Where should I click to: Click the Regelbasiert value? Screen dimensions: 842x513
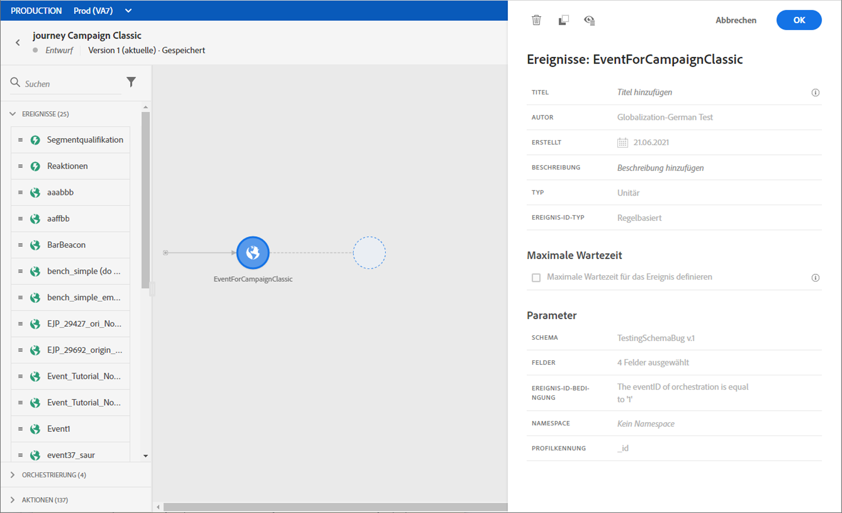tap(639, 218)
